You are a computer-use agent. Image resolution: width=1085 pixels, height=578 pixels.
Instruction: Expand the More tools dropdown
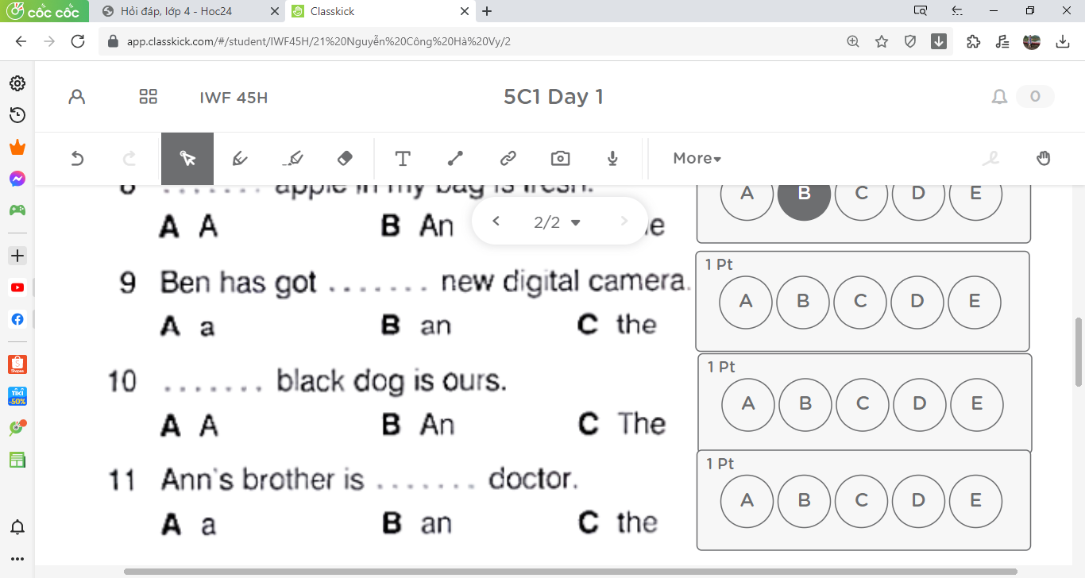point(697,159)
